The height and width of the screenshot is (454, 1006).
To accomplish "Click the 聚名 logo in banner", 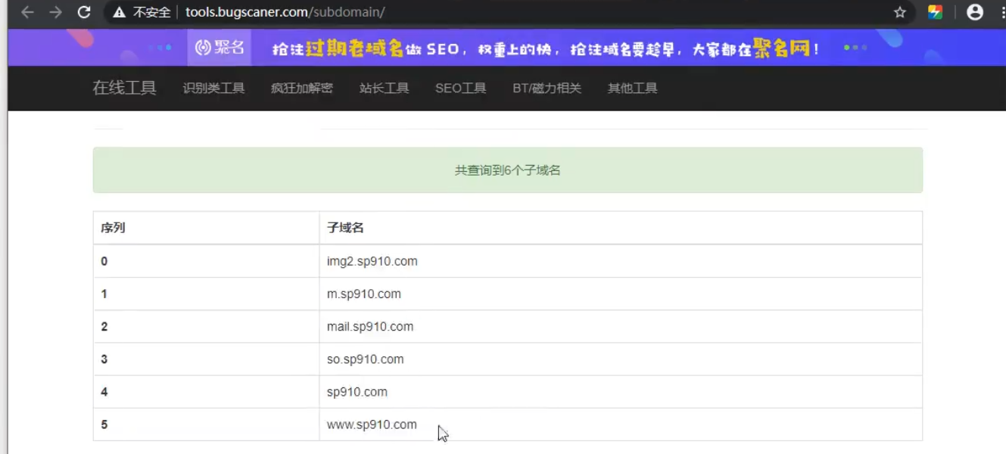I will coord(220,48).
